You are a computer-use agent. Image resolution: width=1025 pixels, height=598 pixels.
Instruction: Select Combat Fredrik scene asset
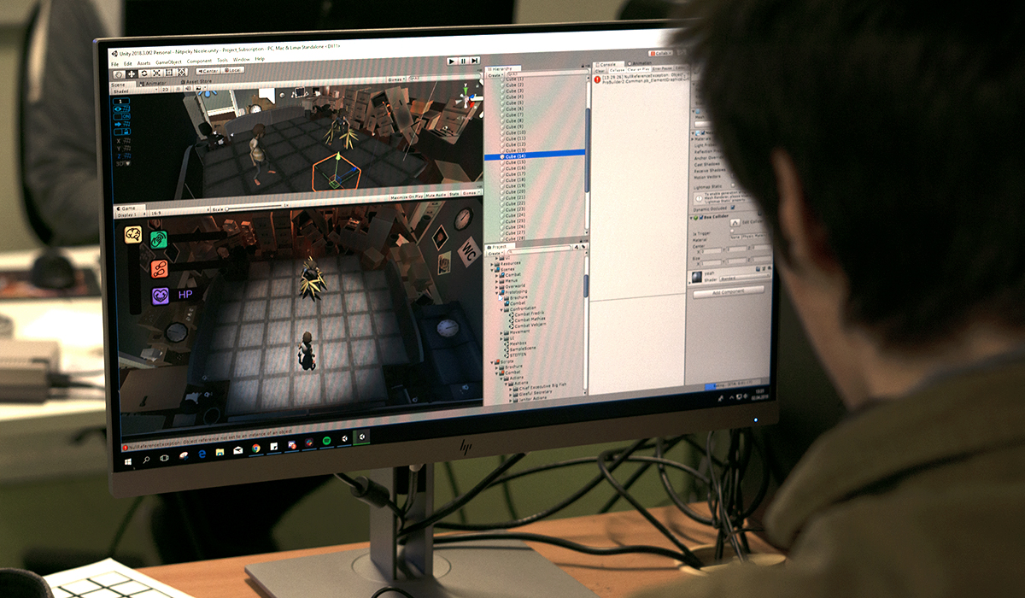(x=527, y=314)
